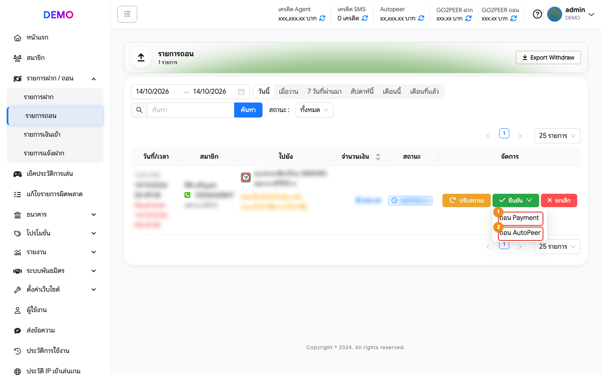Open the สถานะ ทั้งหมด dropdown
The image size is (601, 375).
coord(314,110)
